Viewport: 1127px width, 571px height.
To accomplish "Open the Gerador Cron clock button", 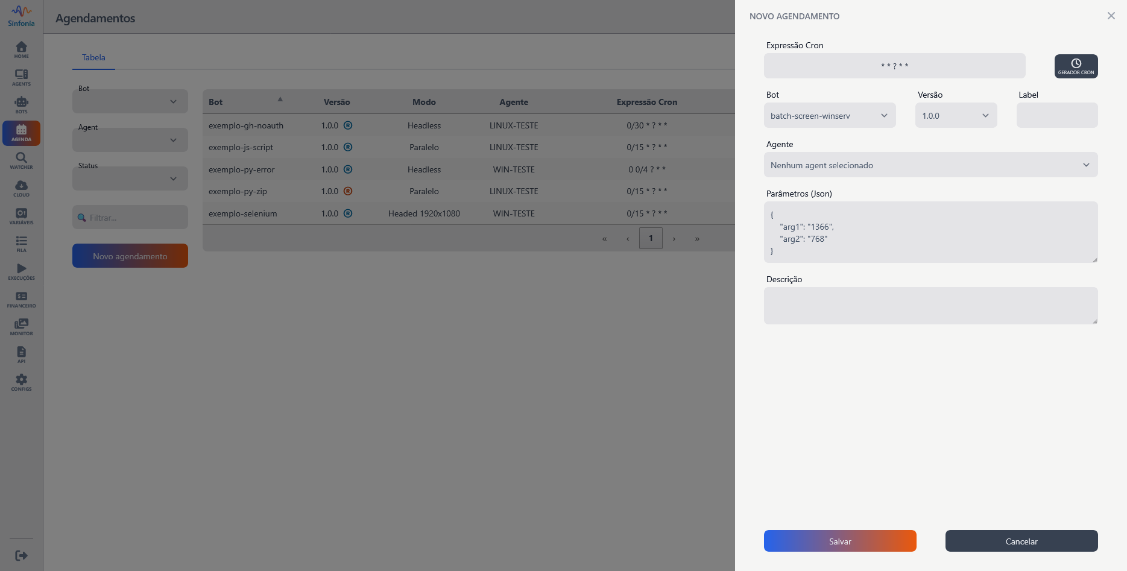I will pos(1076,66).
